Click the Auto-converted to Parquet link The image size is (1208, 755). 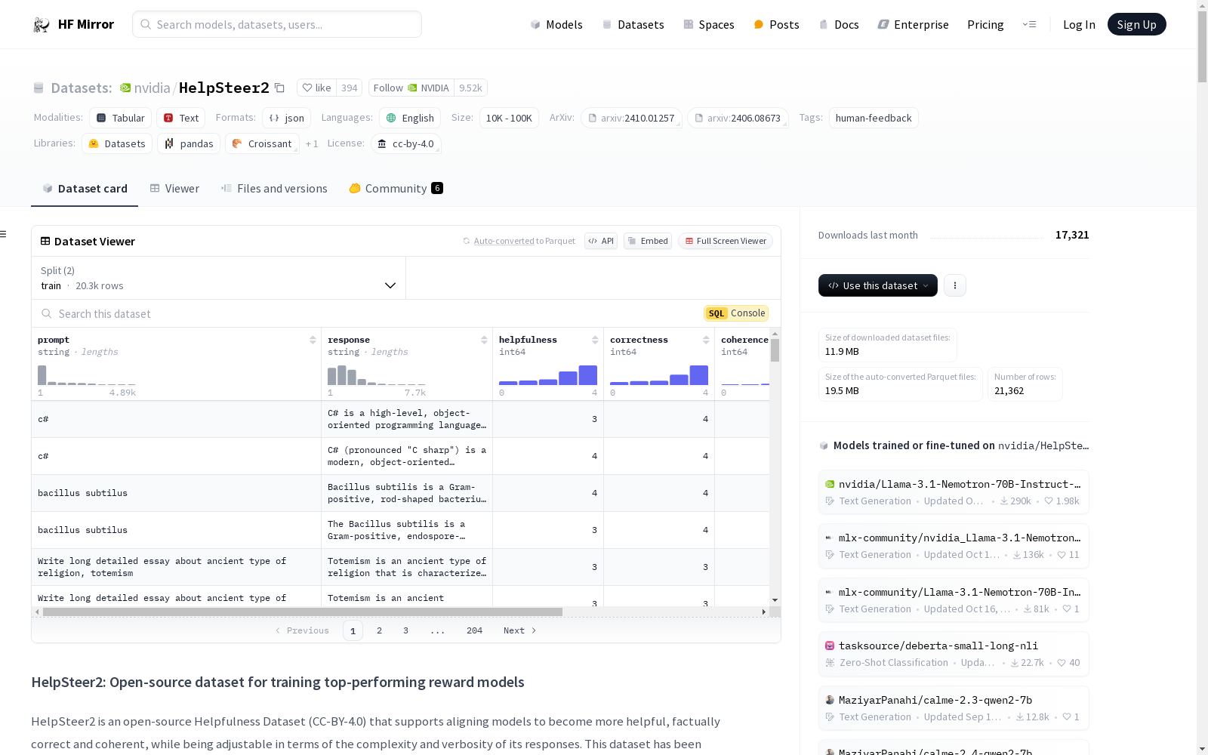[524, 241]
